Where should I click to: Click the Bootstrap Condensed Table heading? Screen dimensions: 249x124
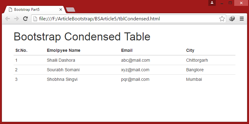click(x=82, y=37)
